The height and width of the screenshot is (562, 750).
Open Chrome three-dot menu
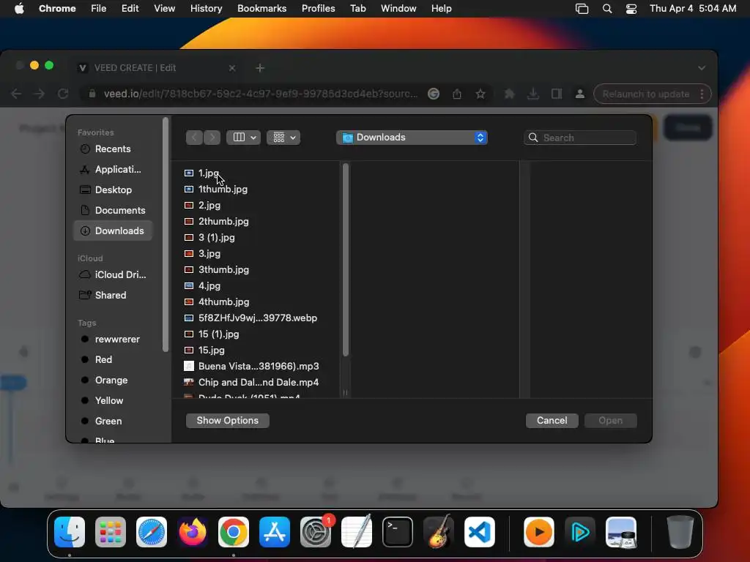pos(702,94)
